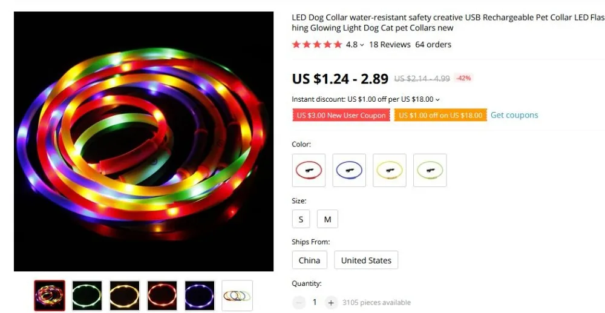Open the Get coupons link

514,115
